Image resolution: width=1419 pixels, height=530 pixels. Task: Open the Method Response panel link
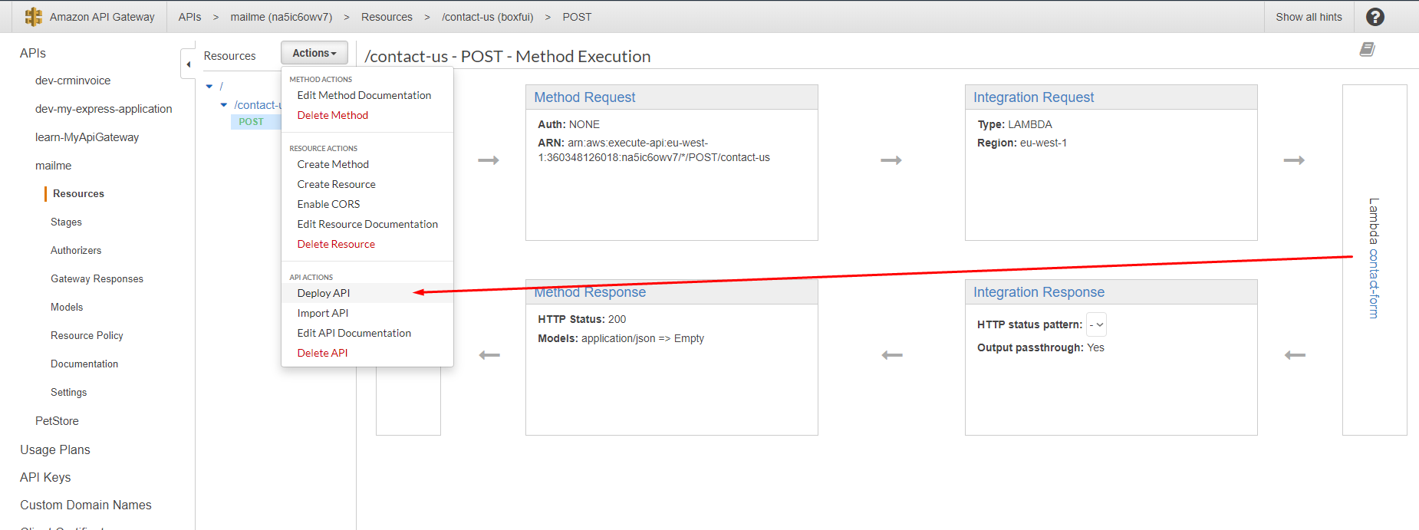pos(590,292)
